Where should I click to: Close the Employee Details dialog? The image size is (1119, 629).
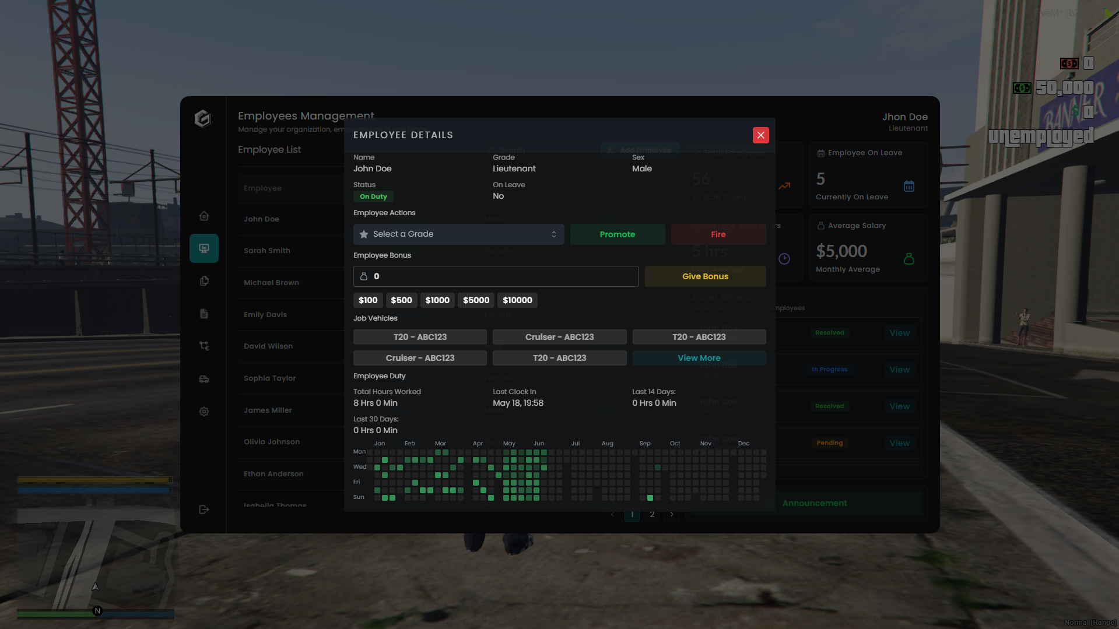click(x=760, y=135)
